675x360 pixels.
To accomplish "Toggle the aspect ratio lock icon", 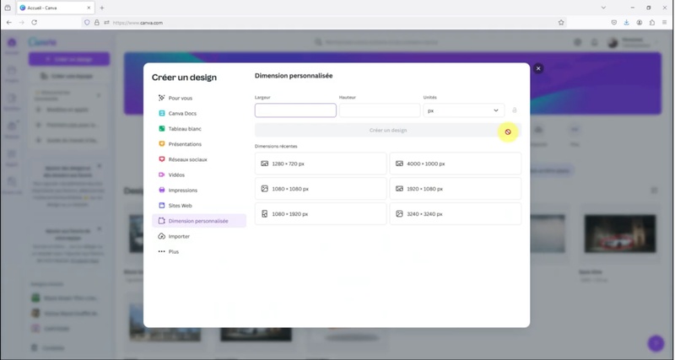I will click(514, 110).
